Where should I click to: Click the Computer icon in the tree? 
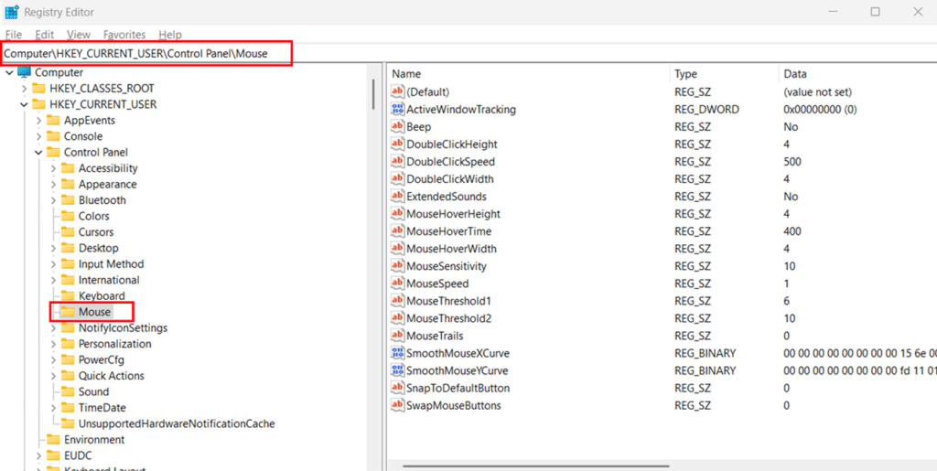pyautogui.click(x=24, y=72)
